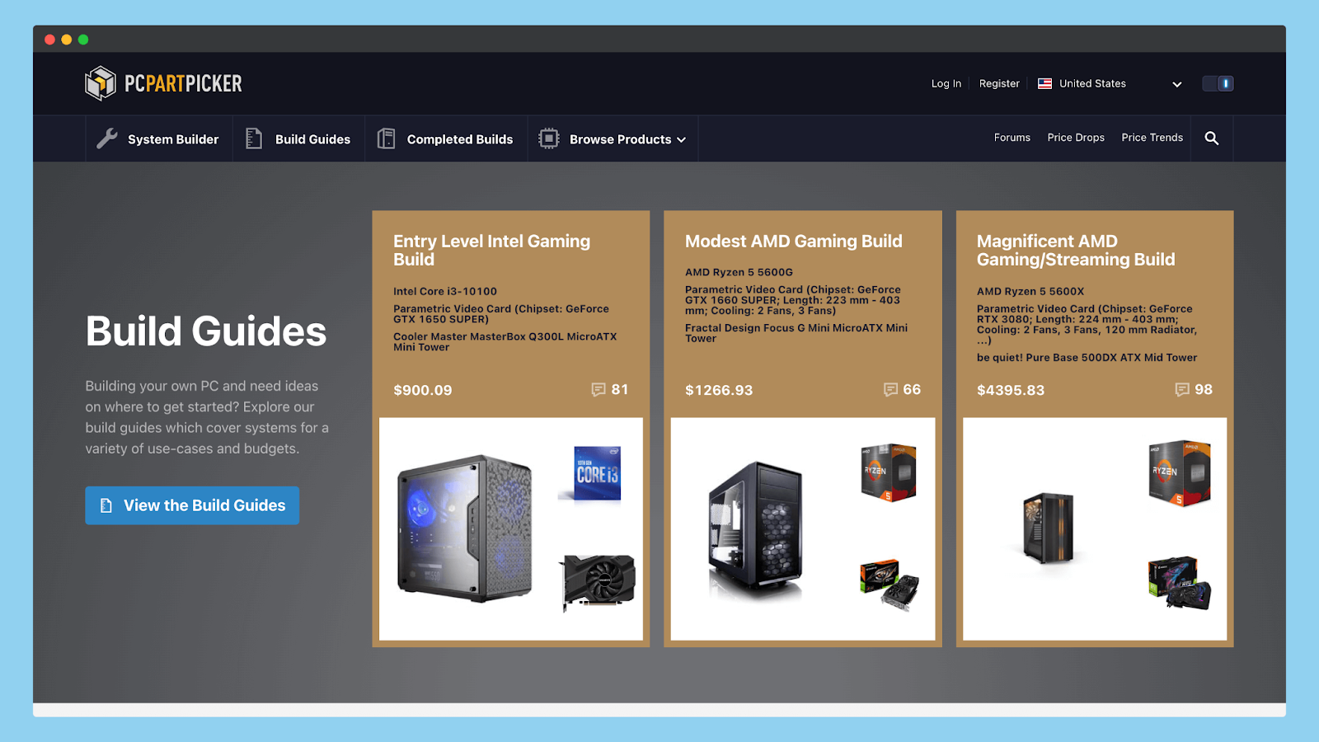The width and height of the screenshot is (1319, 742).
Task: Click the AMD Ryzen 5 5600G text
Action: (x=739, y=272)
